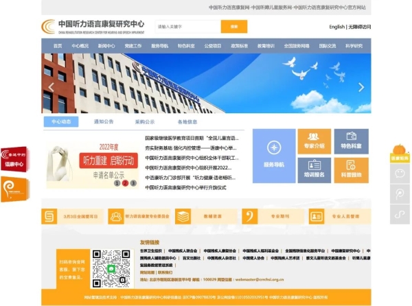
Task: Open 全国服务网络 in the navigation bar
Action: point(297,46)
